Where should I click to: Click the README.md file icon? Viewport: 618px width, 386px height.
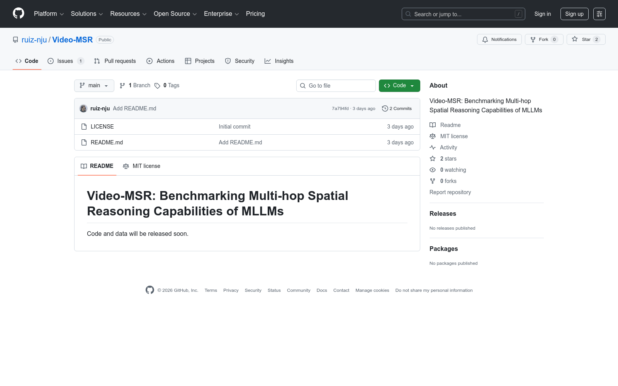(x=84, y=142)
